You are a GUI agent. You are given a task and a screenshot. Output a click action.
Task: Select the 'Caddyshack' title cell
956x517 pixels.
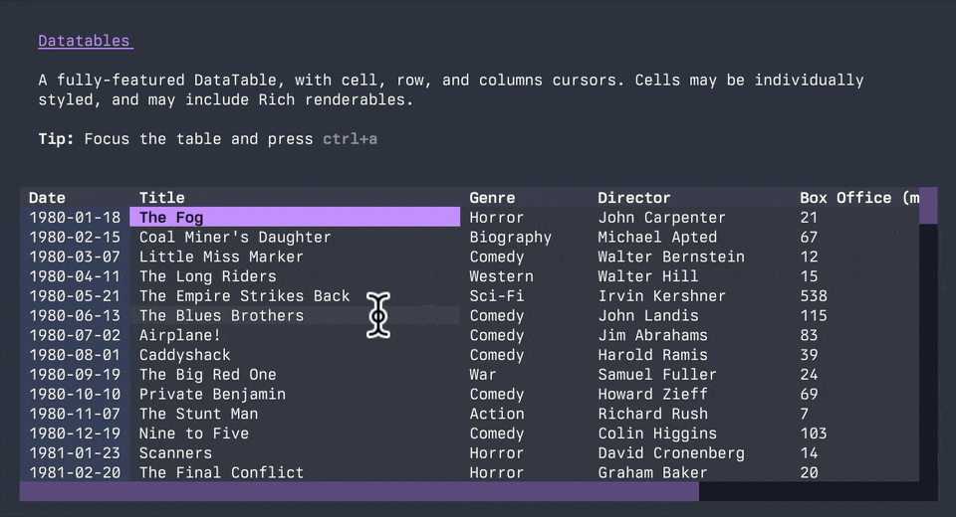click(184, 355)
